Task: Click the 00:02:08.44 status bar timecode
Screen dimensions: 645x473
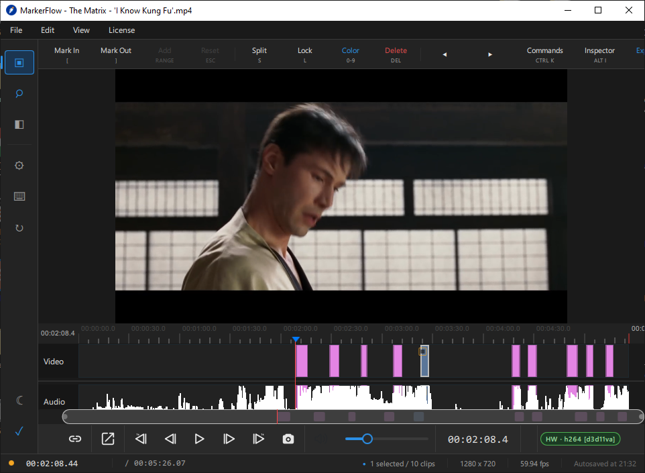Action: coord(52,464)
